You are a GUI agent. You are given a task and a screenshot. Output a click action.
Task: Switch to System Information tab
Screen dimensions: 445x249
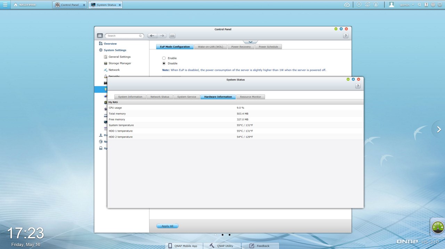130,97
